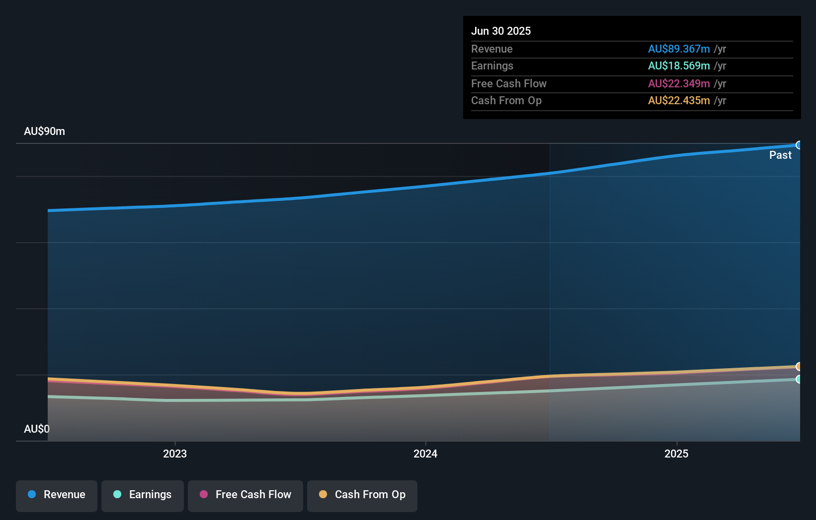Click the pink Free Cash Flow legend dot
Viewport: 816px width, 520px height.
(204, 494)
